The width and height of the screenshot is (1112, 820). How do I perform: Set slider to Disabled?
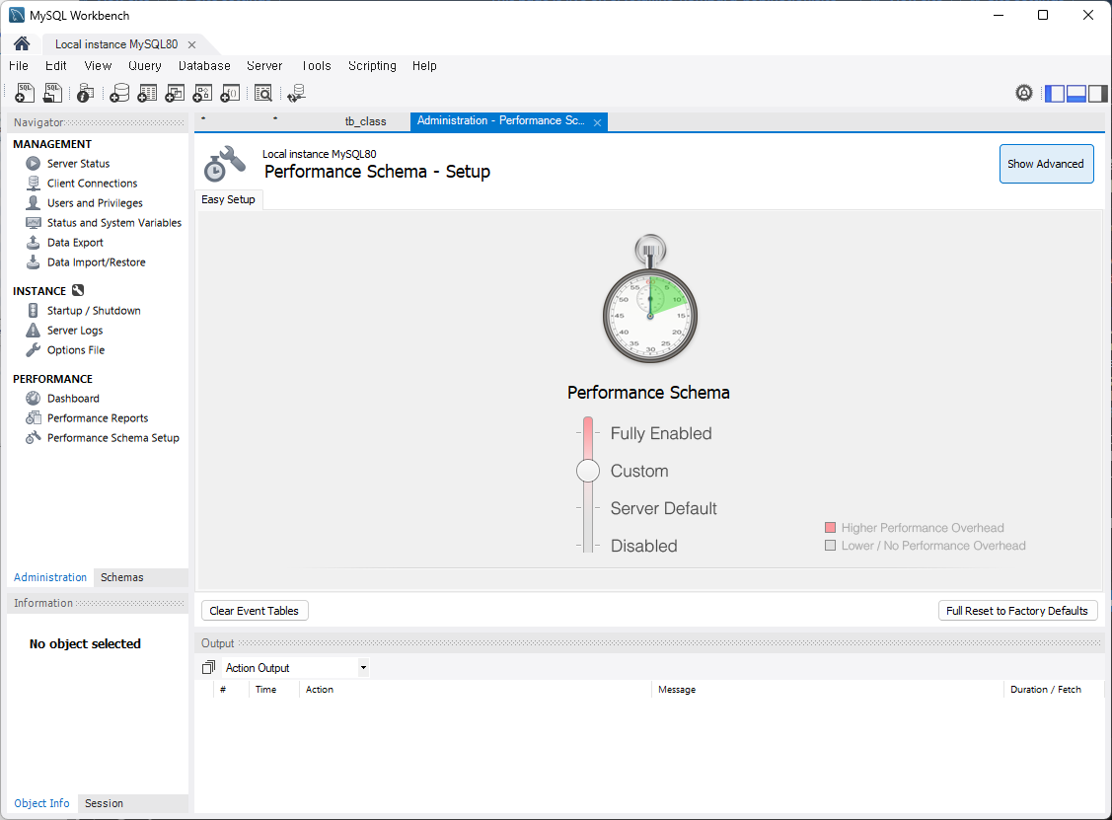pyautogui.click(x=643, y=547)
